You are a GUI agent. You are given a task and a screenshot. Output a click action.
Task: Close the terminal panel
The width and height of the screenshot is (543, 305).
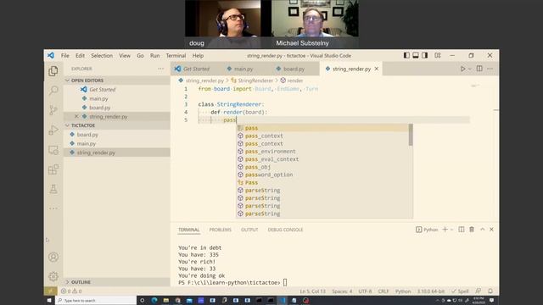coord(491,230)
